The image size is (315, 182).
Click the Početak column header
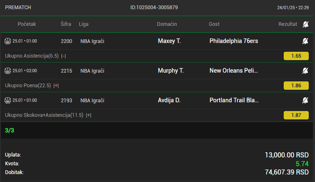[27, 24]
